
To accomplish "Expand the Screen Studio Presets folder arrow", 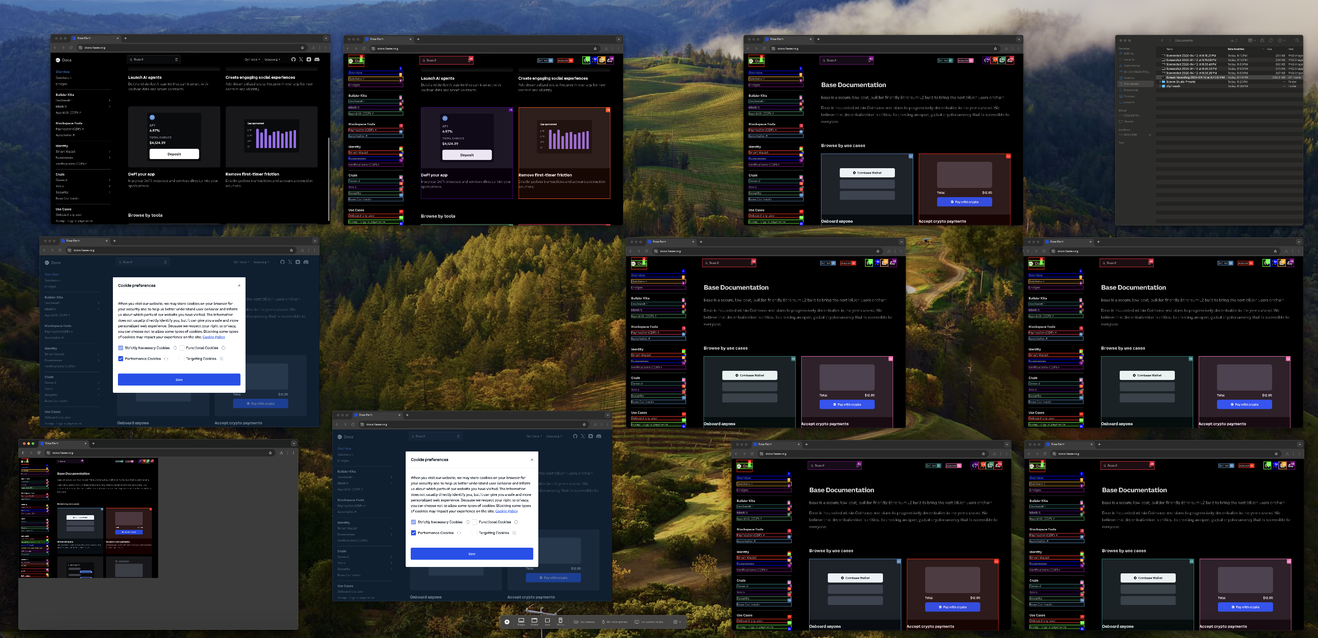I will [x=1160, y=82].
